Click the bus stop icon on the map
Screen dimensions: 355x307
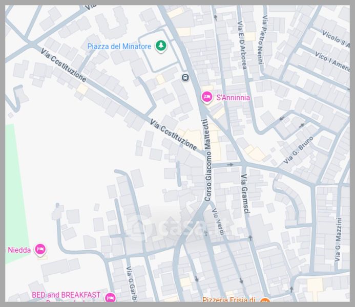pos(184,78)
